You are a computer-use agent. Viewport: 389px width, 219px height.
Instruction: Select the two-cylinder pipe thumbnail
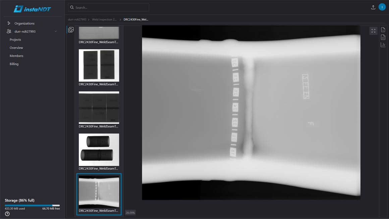click(99, 150)
